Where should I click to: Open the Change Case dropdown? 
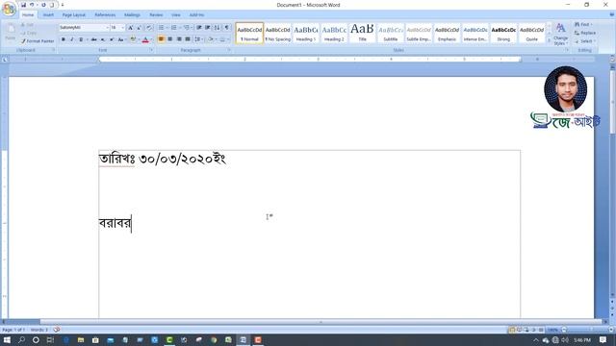point(121,39)
